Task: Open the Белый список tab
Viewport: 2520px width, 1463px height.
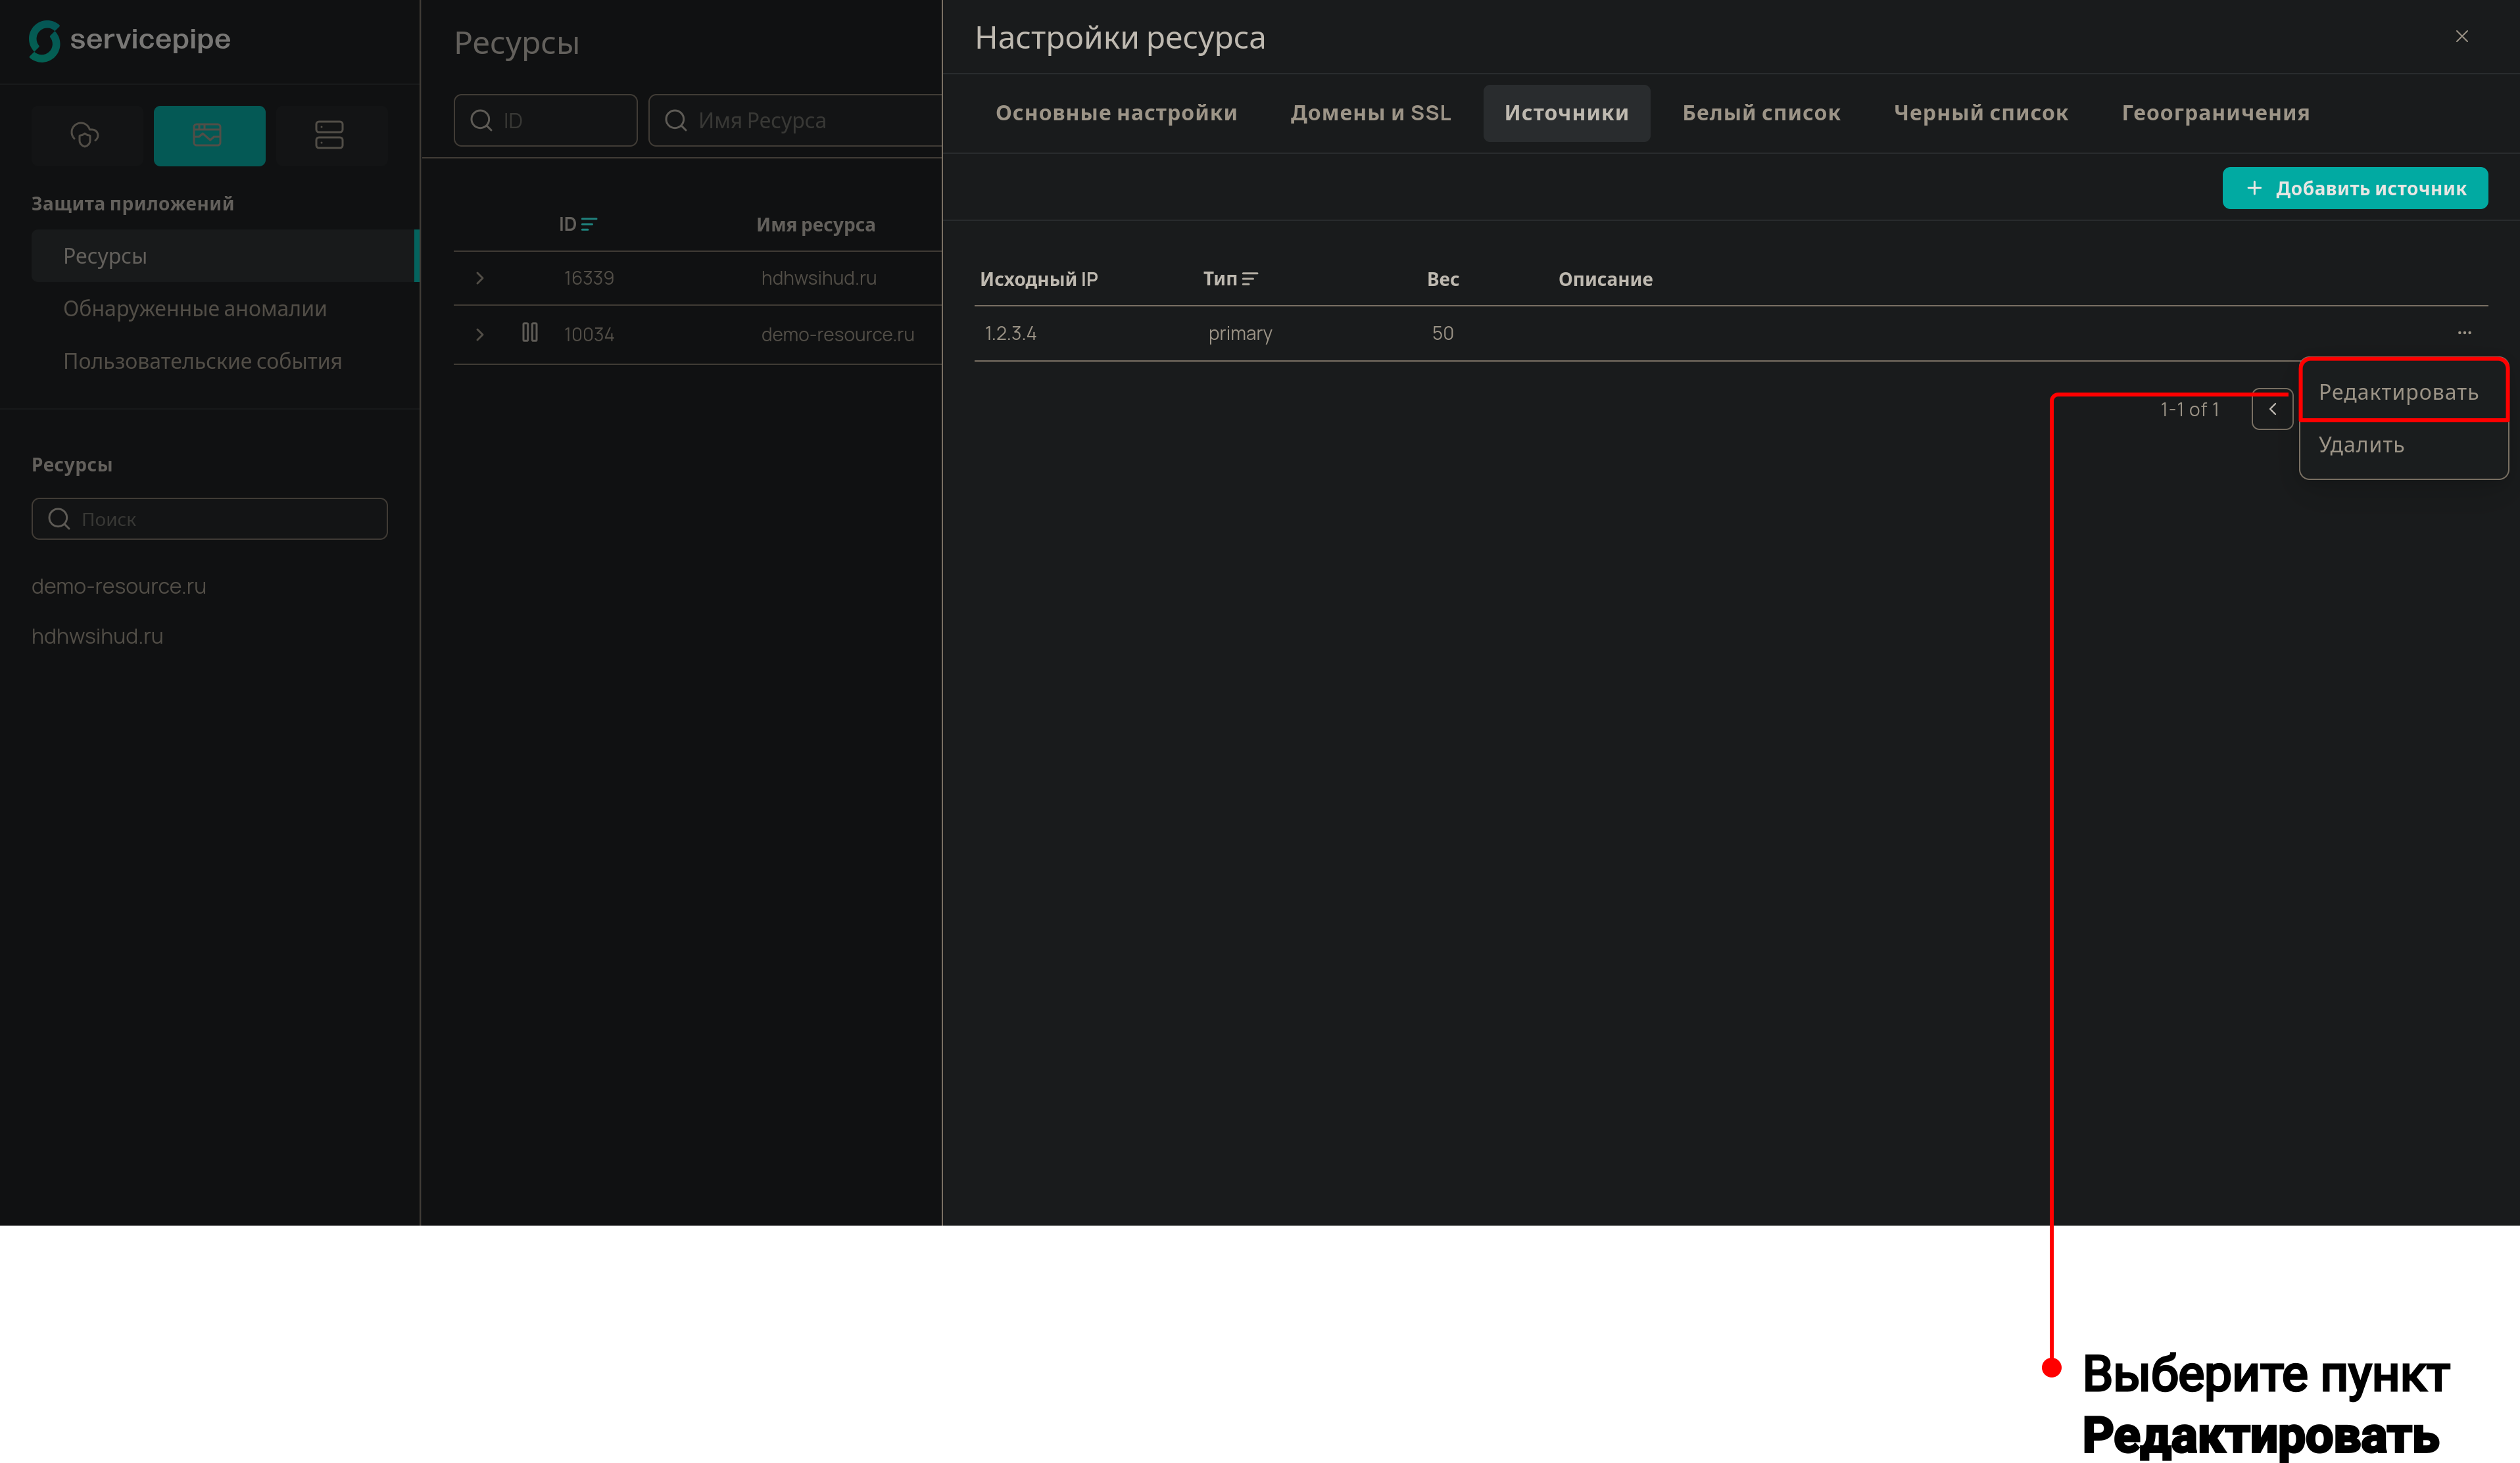Action: click(1761, 113)
